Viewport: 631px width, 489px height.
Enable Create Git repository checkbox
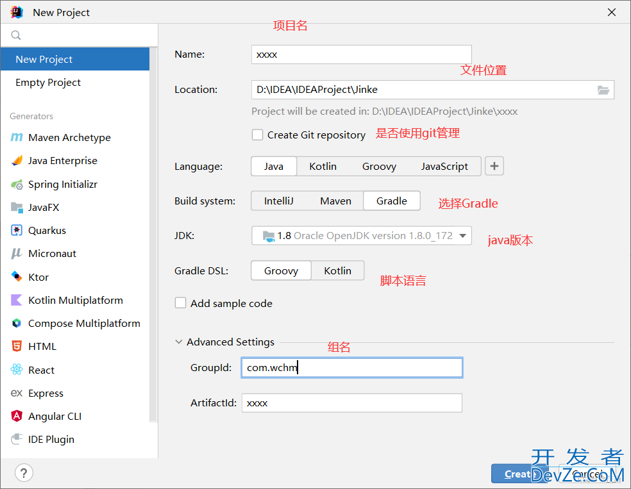[x=257, y=135]
